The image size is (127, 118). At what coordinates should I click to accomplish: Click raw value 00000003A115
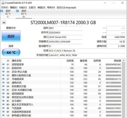click(113, 79)
